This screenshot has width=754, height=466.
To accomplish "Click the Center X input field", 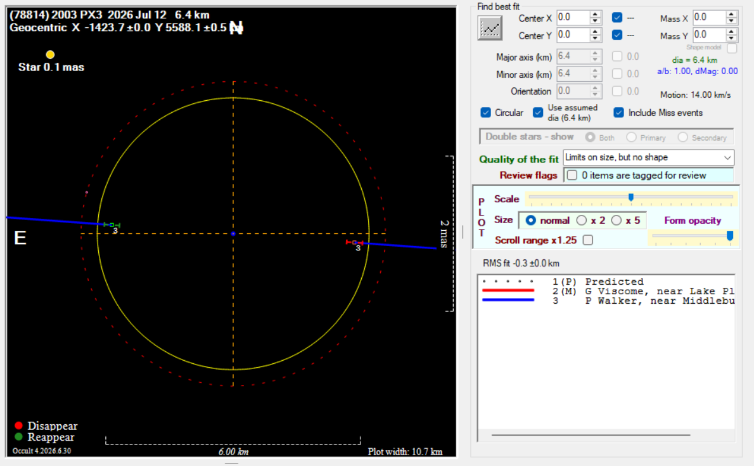I will (x=573, y=18).
